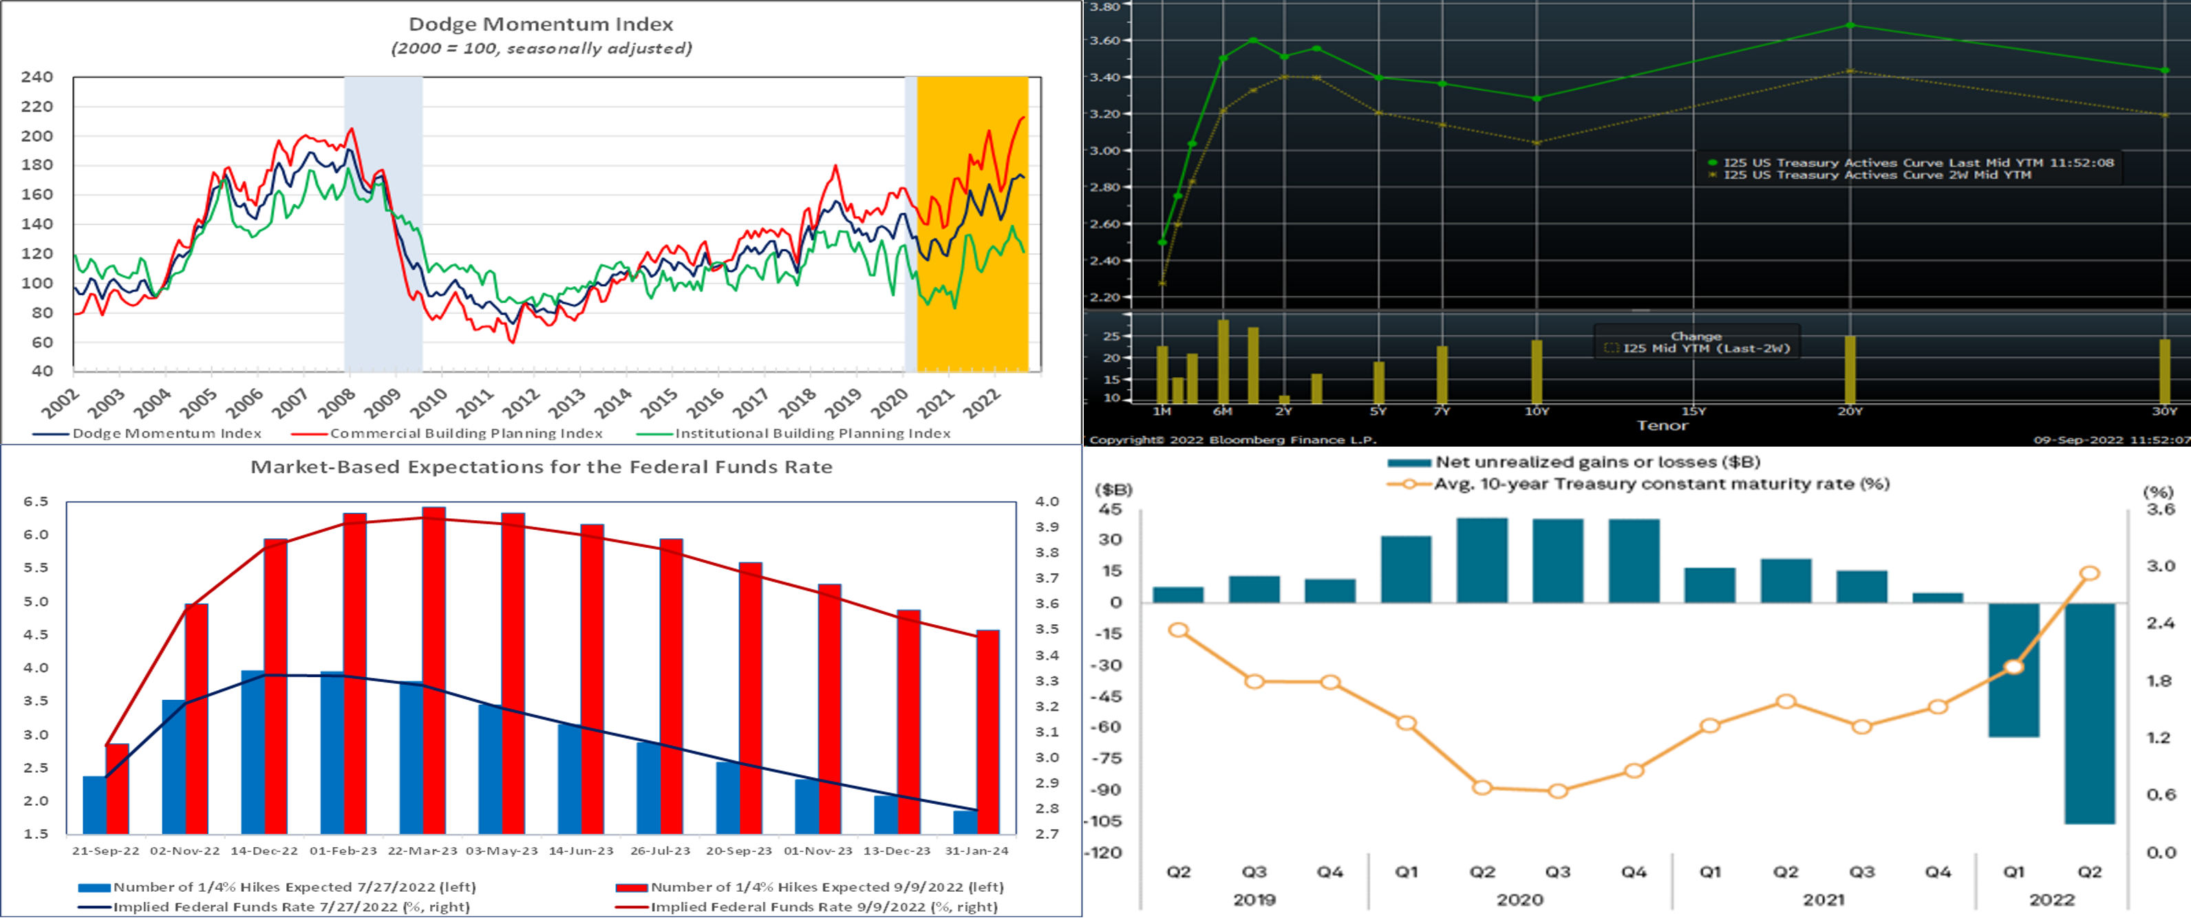
Task: Click the Copyright 2022 Bloomberg Finance L.P. text
Action: coord(1232,440)
